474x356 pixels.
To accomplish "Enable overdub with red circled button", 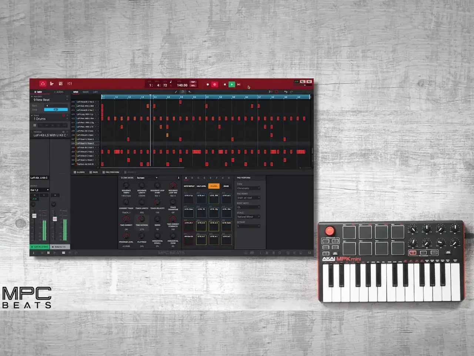I will pos(214,85).
